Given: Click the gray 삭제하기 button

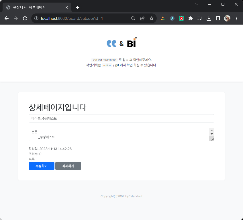Looking at the screenshot, I should pos(68,166).
